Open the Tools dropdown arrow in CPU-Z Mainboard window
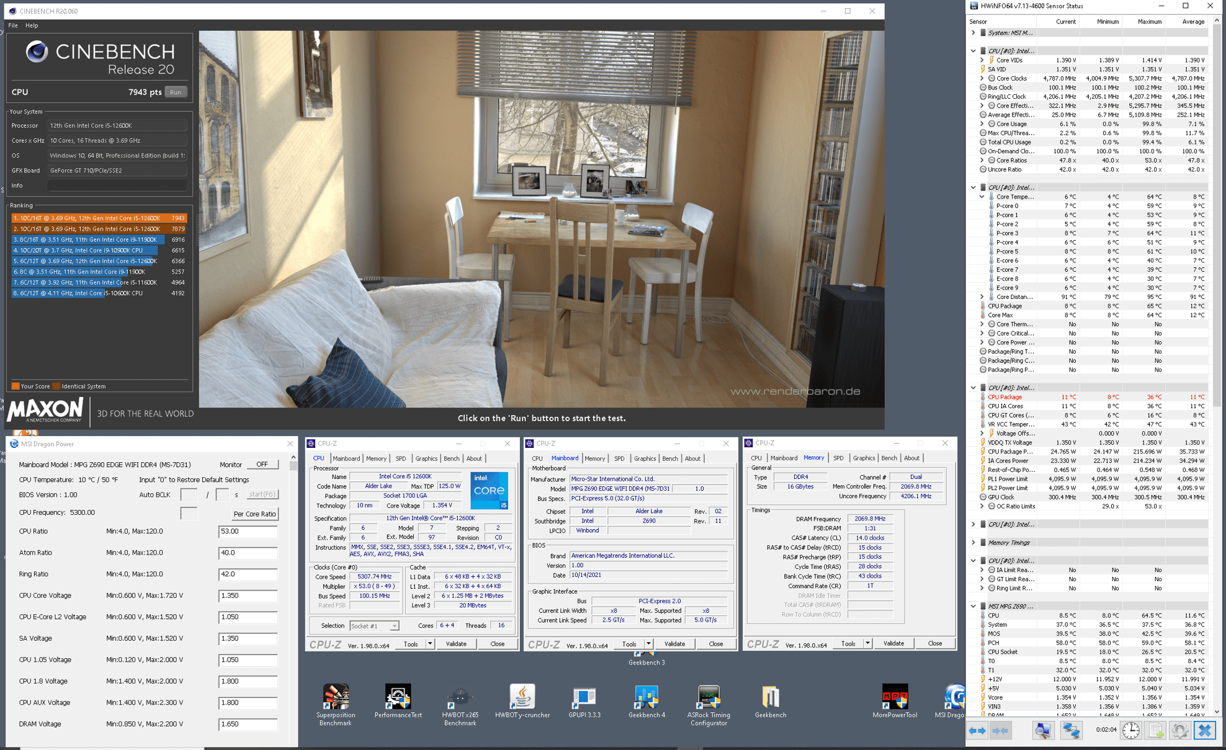 [x=648, y=644]
